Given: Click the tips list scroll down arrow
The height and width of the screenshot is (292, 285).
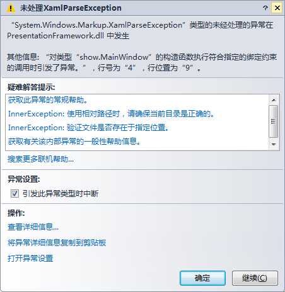Looking at the screenshot, I should pos(274,144).
